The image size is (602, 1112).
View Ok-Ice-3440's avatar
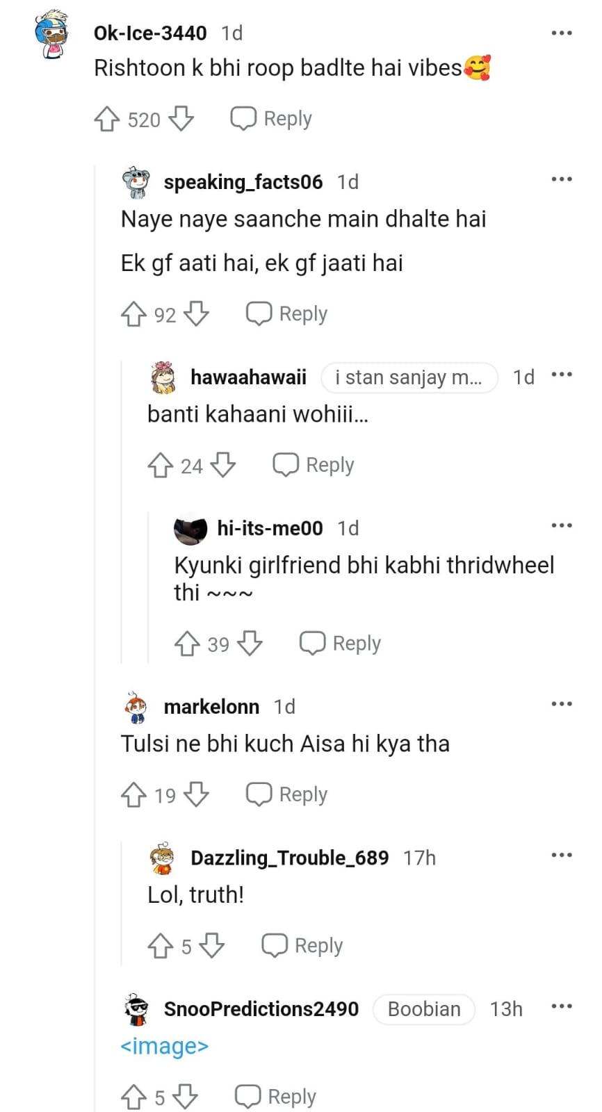click(54, 35)
